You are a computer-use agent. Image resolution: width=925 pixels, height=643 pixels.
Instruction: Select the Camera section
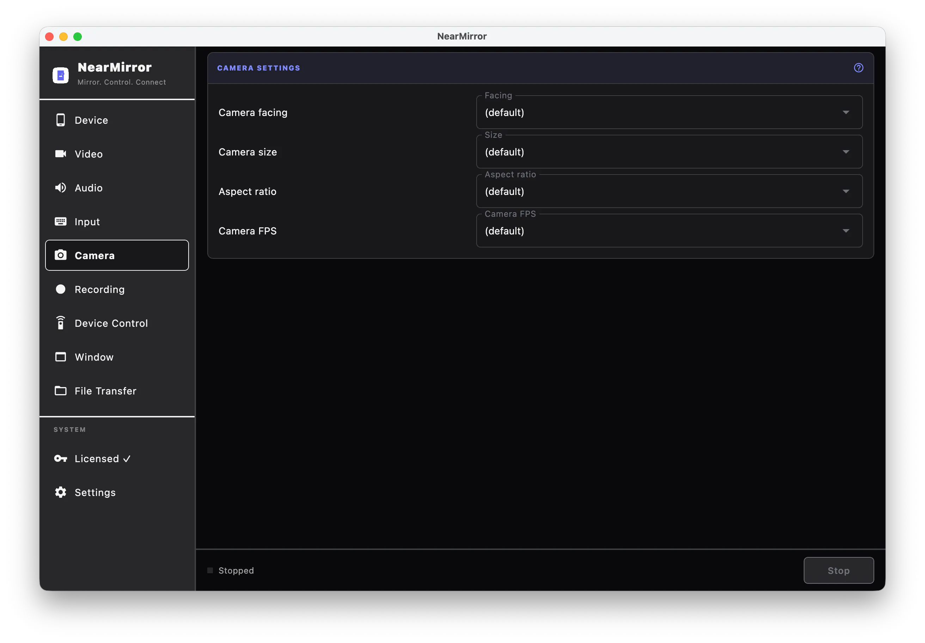click(117, 256)
